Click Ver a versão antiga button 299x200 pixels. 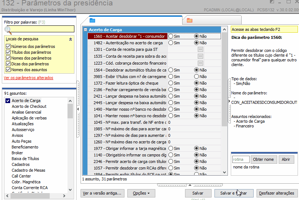[102, 193]
